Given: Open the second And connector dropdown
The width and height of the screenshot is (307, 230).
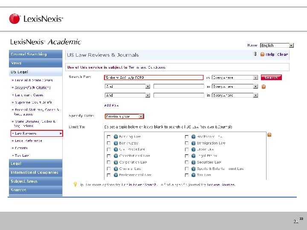Looking at the screenshot, I should [x=127, y=95].
